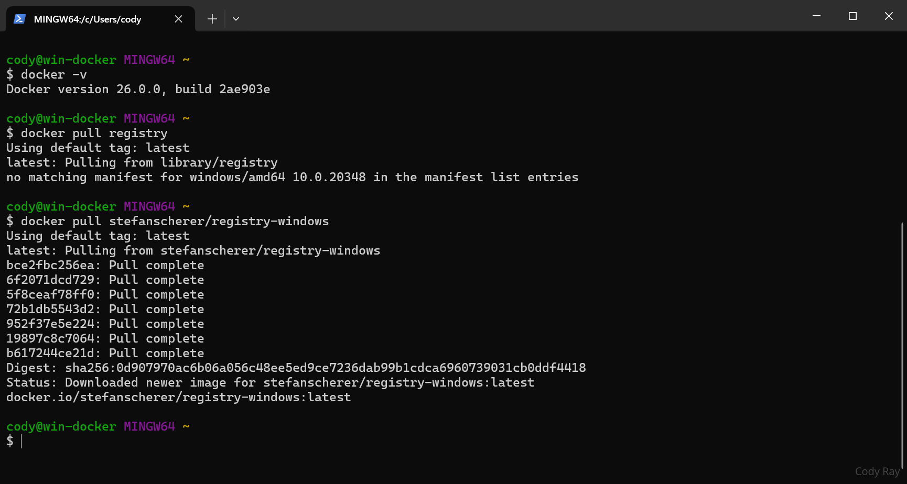Click the bce2fbc256ea Pull complete line
This screenshot has width=907, height=484.
pyautogui.click(x=105, y=266)
